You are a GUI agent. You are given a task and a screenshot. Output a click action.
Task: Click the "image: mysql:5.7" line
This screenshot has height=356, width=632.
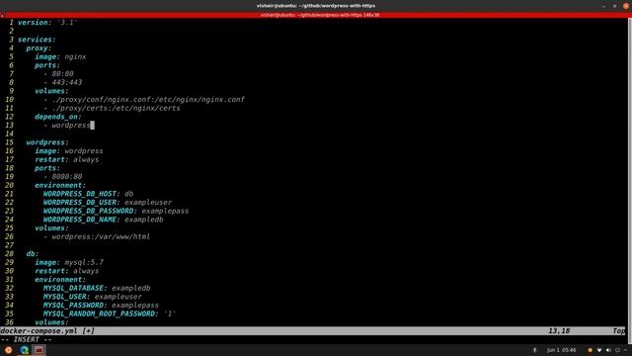point(69,262)
